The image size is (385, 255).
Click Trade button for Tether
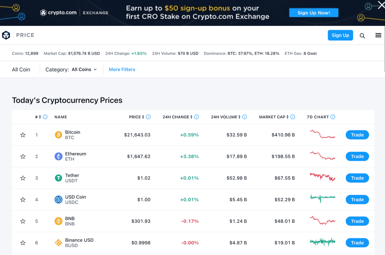pos(357,178)
